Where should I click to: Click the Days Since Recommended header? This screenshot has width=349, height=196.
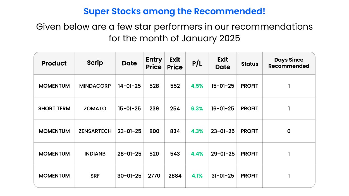click(289, 63)
